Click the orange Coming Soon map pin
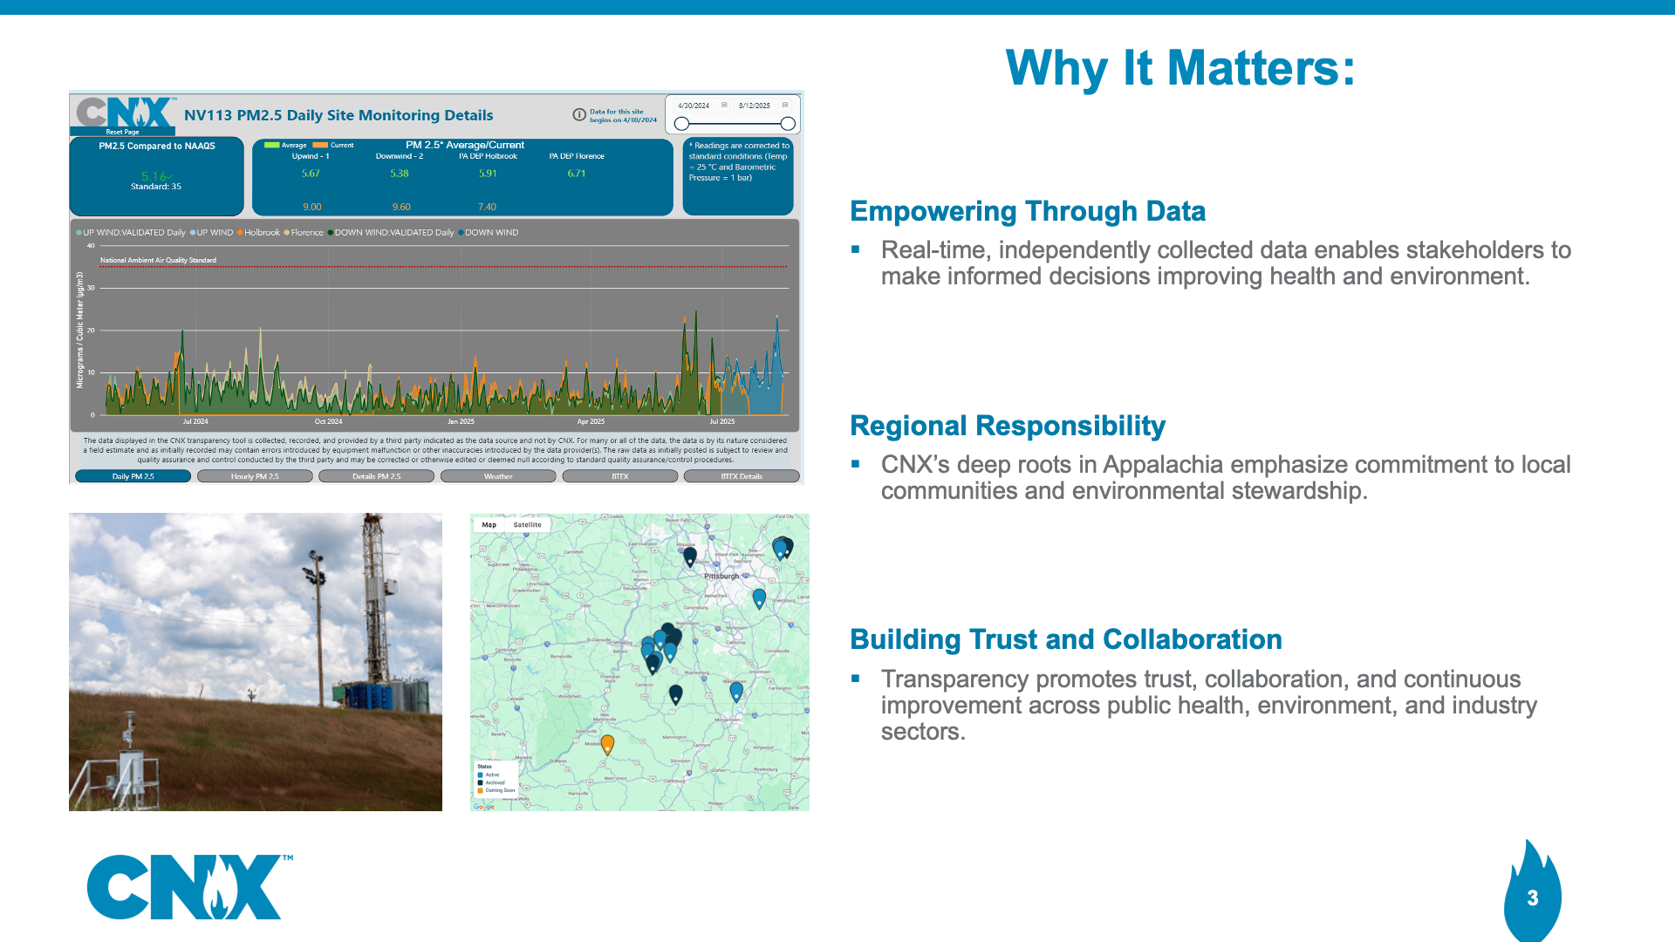 click(608, 743)
